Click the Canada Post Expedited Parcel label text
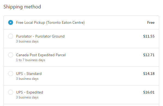 (x=41, y=55)
